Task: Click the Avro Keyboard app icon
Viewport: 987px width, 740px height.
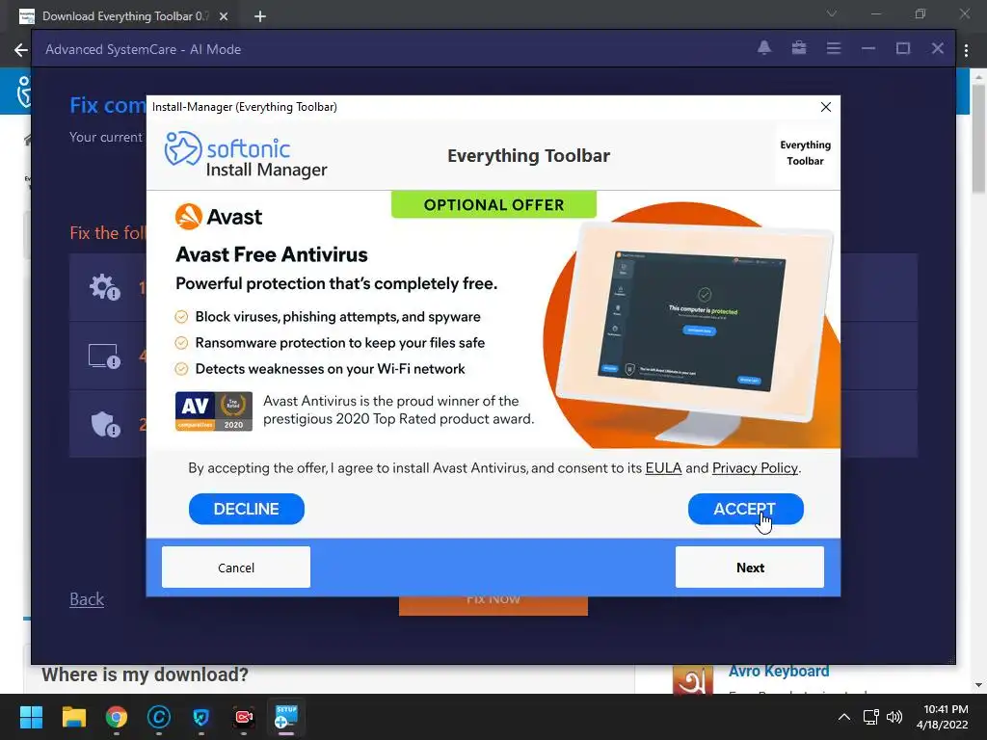Action: click(692, 680)
